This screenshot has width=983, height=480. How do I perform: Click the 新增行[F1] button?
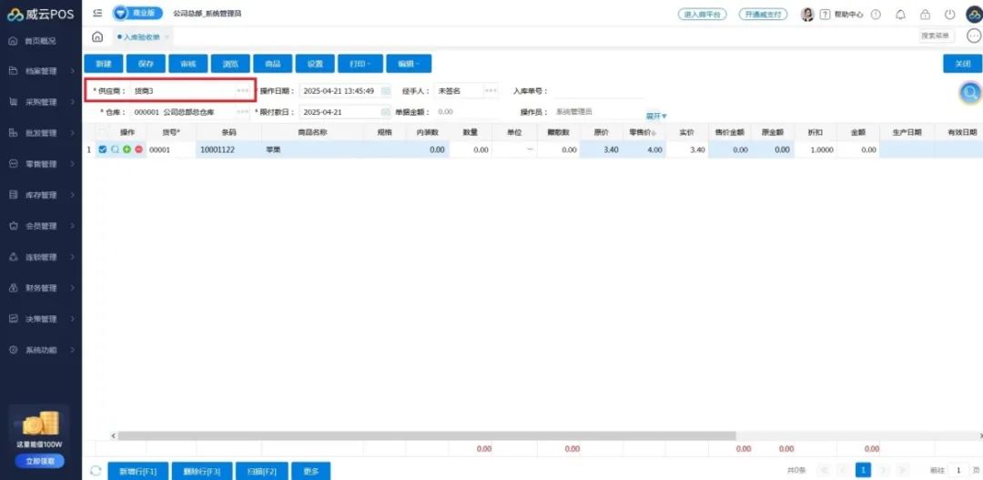coord(138,471)
